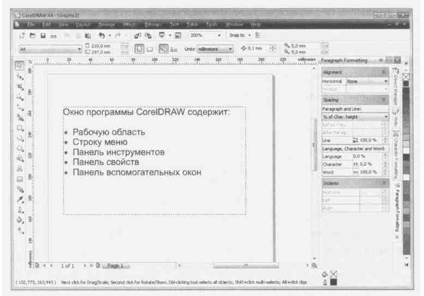
Task: Select the Table tool in the toolbox
Action: pos(20,179)
